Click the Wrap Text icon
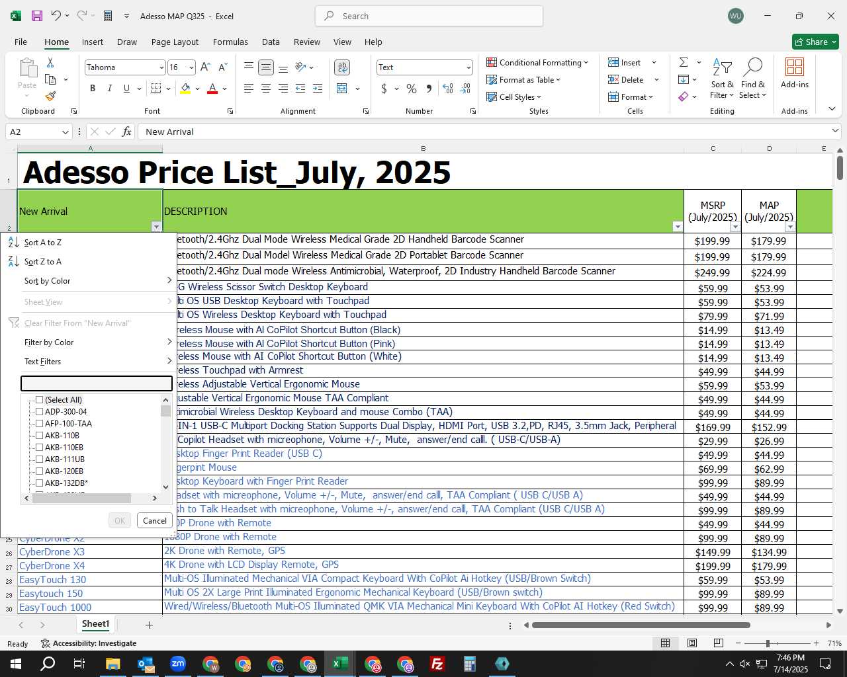 pos(342,67)
